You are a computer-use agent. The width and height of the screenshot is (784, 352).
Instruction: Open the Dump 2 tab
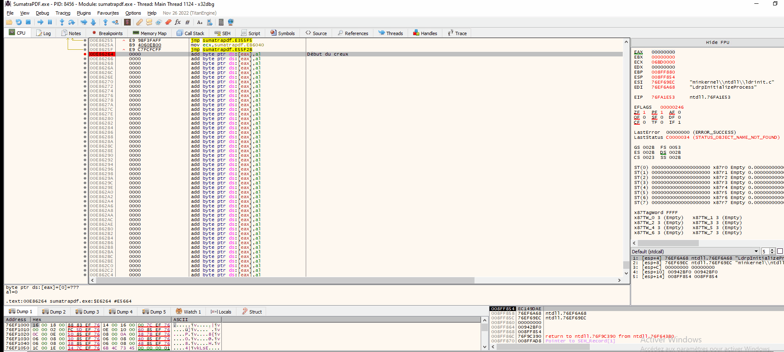tap(53, 311)
